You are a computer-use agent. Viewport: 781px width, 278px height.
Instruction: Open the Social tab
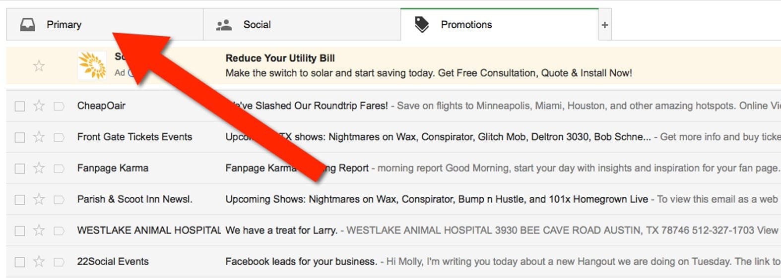click(x=302, y=24)
